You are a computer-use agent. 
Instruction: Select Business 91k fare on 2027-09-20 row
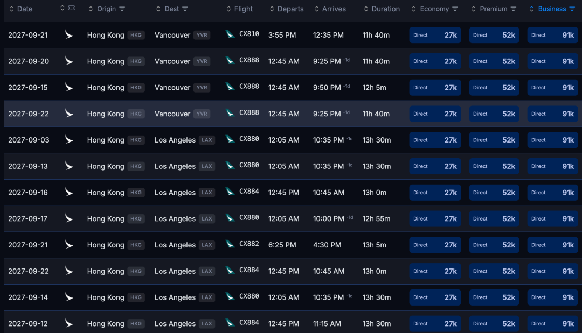553,61
